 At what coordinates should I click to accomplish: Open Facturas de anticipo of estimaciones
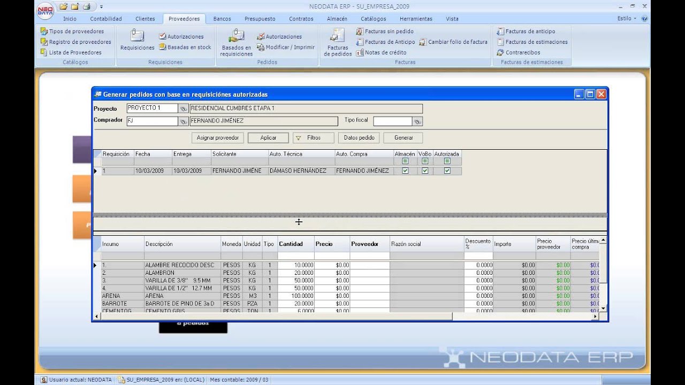tap(526, 31)
